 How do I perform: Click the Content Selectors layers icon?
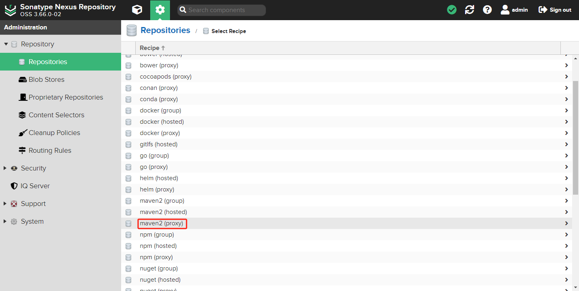click(x=22, y=115)
